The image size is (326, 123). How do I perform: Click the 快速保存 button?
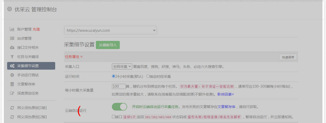click(x=288, y=57)
